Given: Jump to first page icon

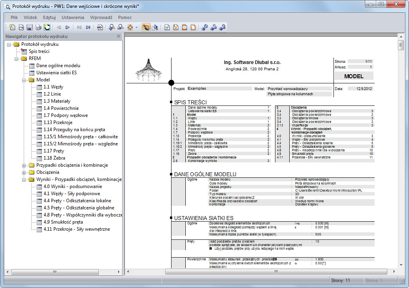Looking at the screenshot, I should pos(79,27).
